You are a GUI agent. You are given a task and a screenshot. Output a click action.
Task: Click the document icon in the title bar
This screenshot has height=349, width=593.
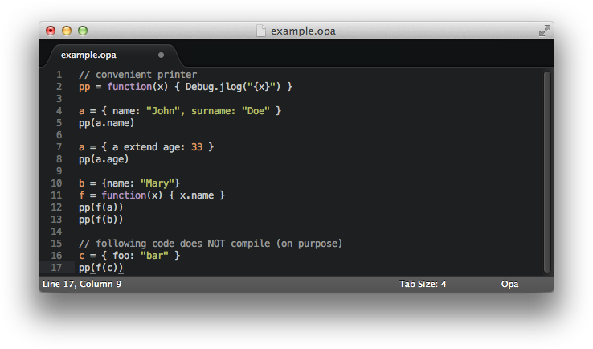[260, 31]
